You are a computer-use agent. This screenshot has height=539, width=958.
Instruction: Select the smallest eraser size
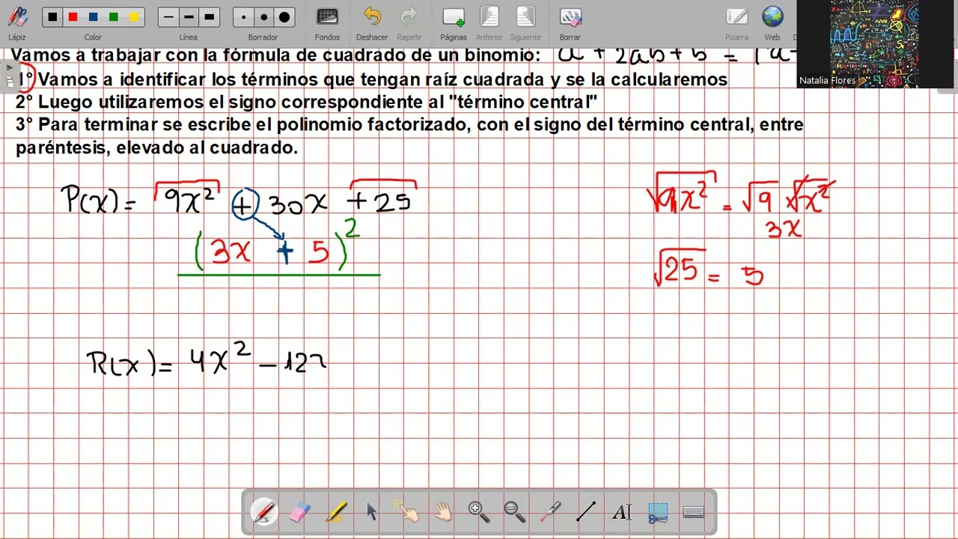pyautogui.click(x=244, y=16)
